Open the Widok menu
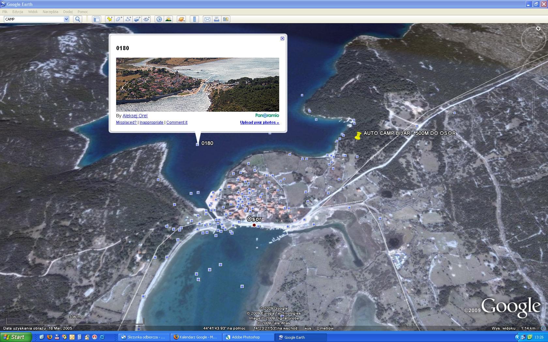548x342 pixels. pos(33,12)
